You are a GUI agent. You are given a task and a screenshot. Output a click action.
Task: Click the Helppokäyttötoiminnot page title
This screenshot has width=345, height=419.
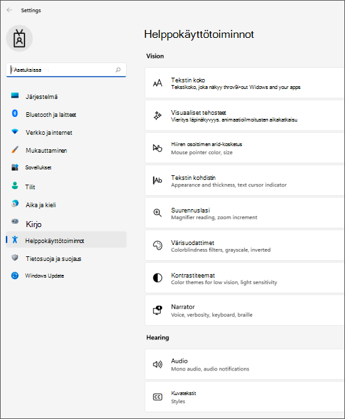199,35
